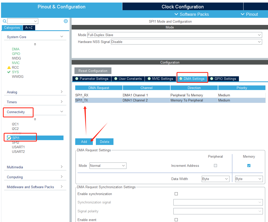Viewport: 268px width, 222px height.
Task: Click the Channel column header
Action: coord(146,88)
